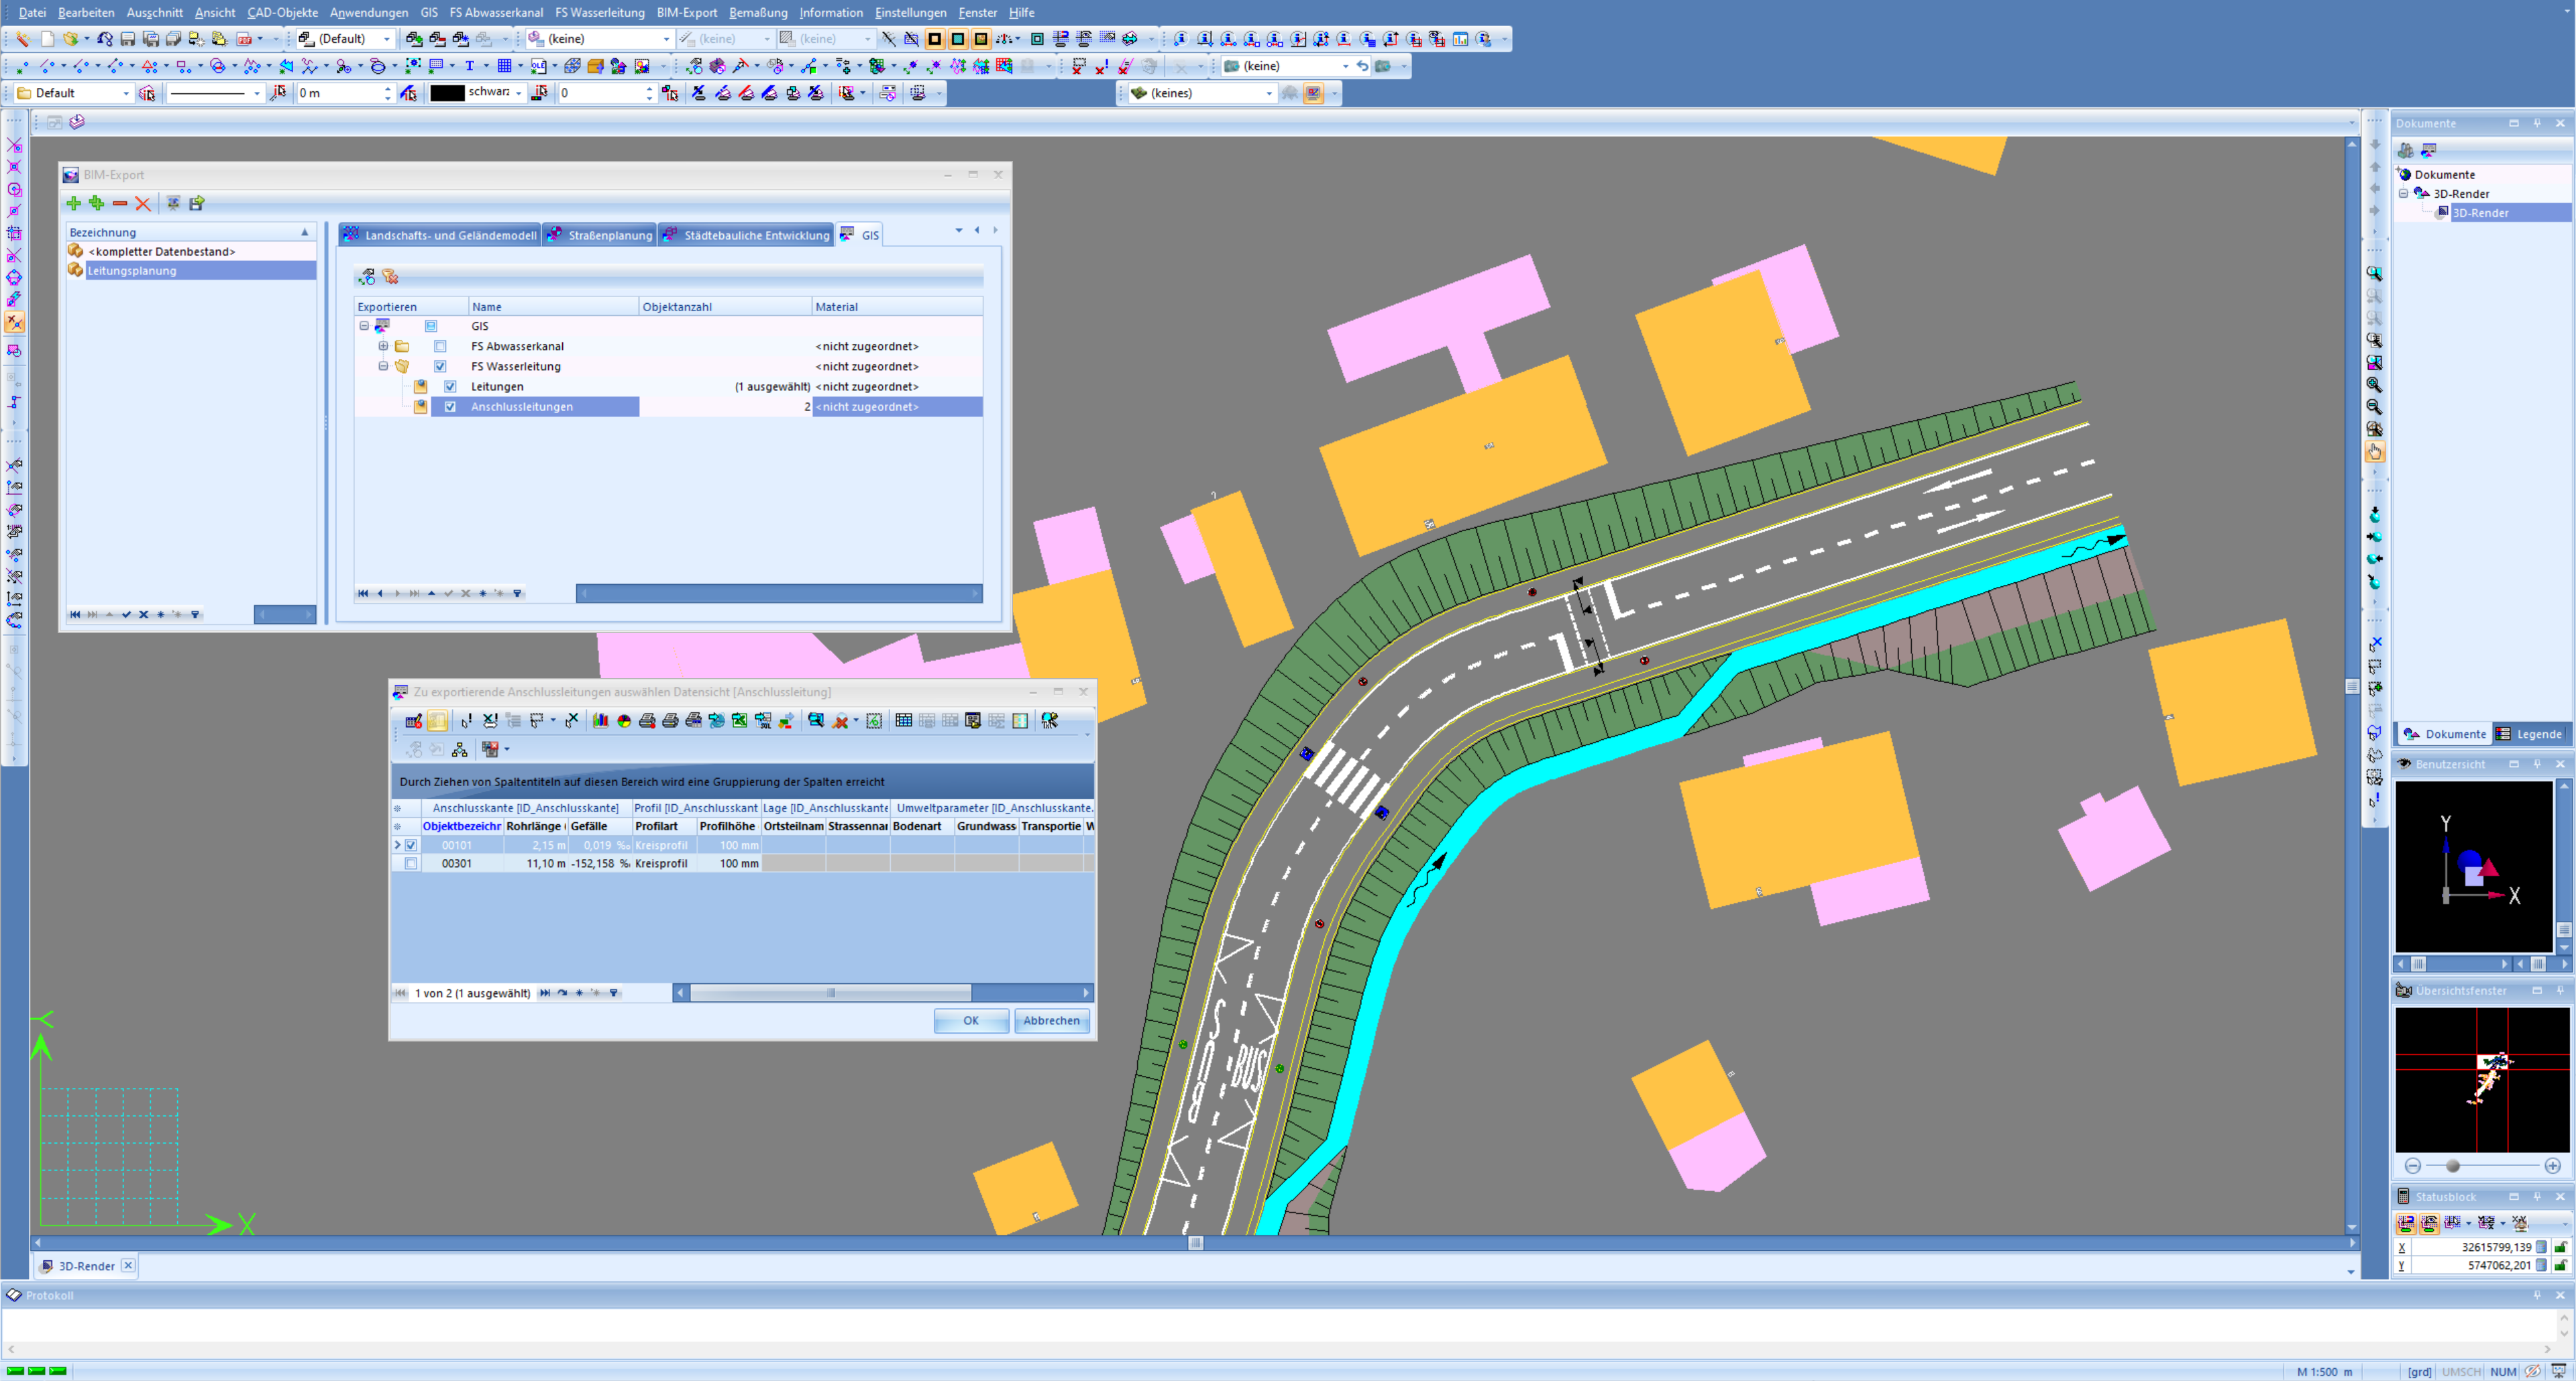Confirm selection with OK button
The width and height of the screenshot is (2576, 1381).
970,1020
